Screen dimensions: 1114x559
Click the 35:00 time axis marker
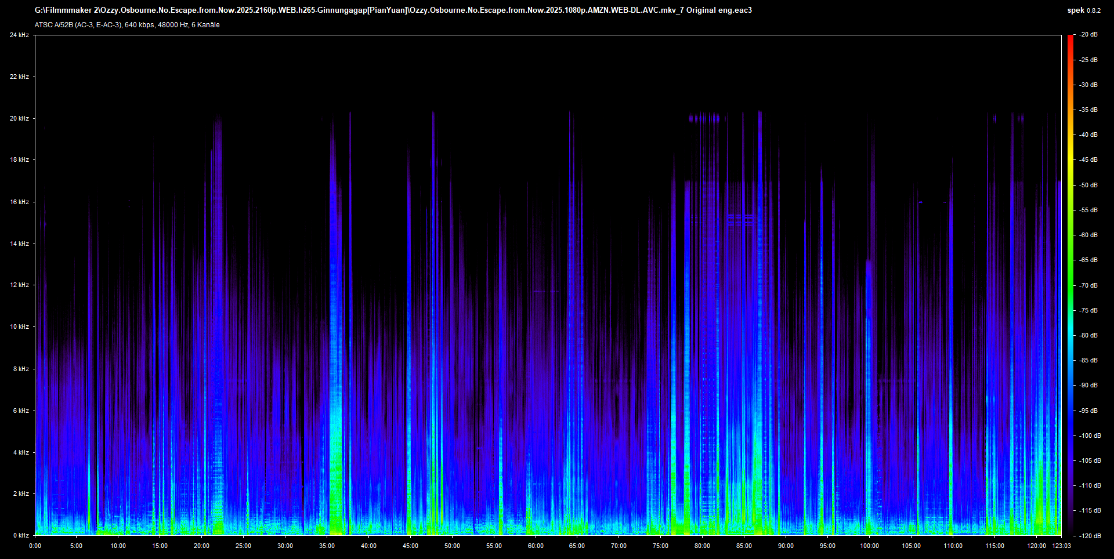[x=327, y=546]
